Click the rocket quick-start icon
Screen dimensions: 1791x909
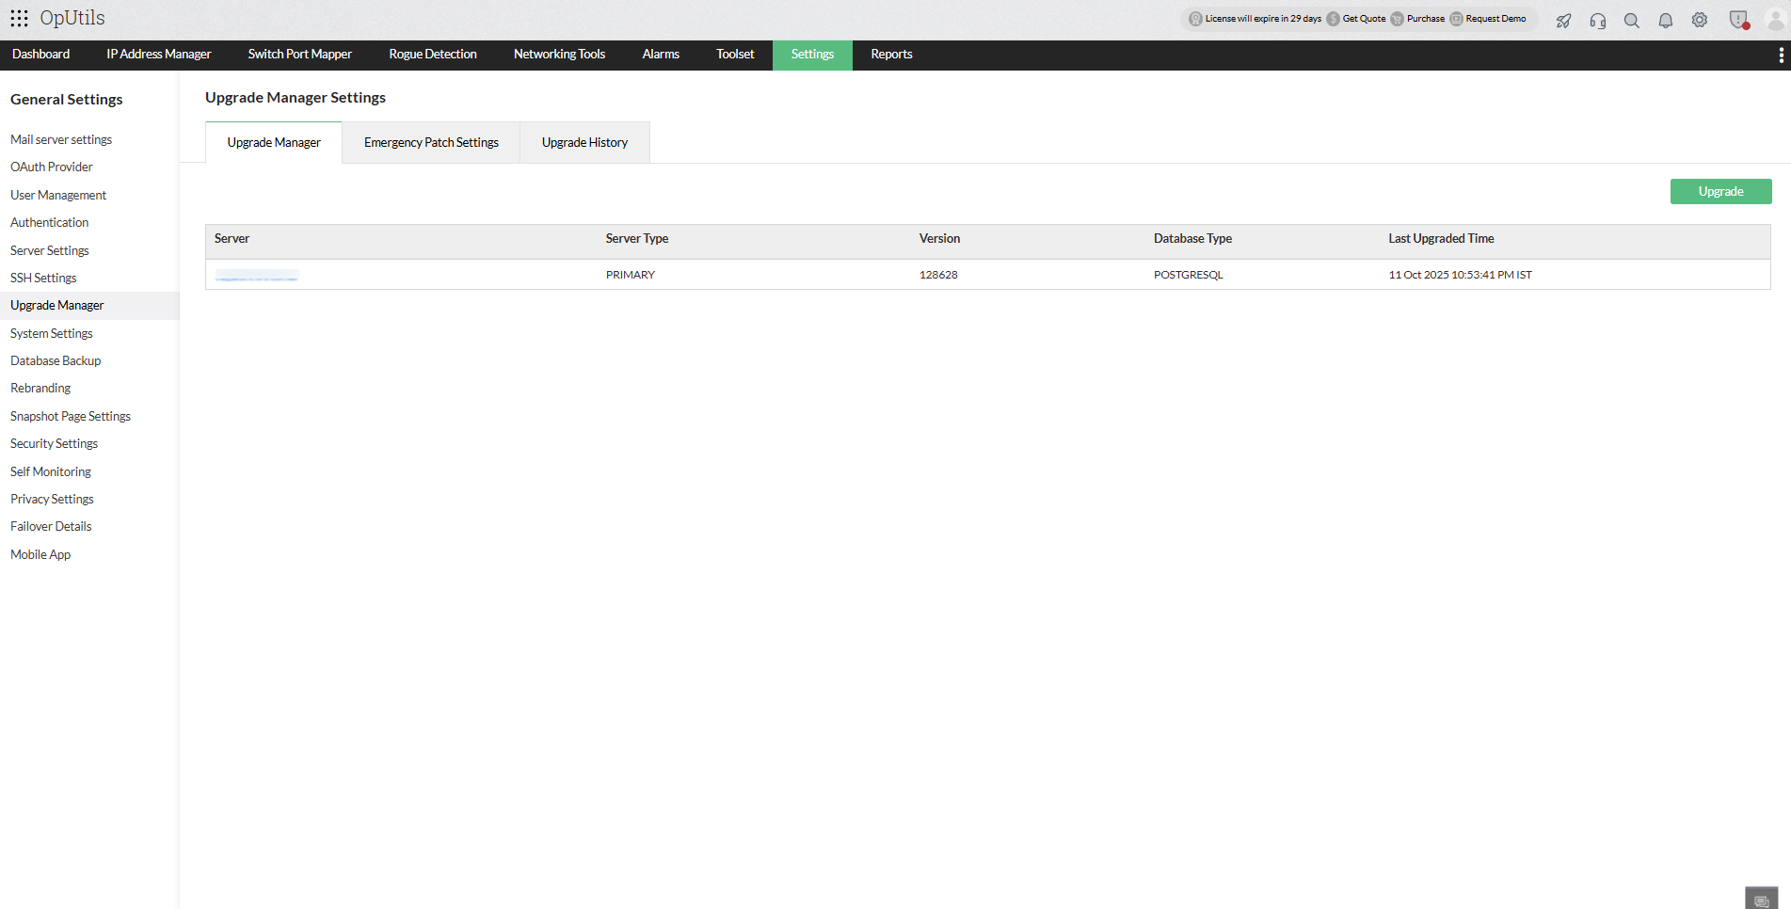point(1564,20)
